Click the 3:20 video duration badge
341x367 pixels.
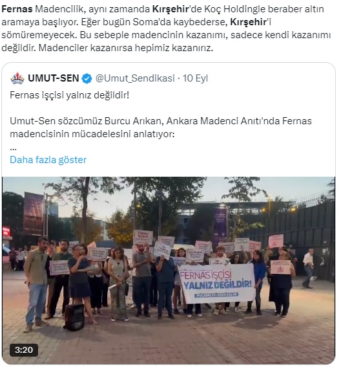24,350
